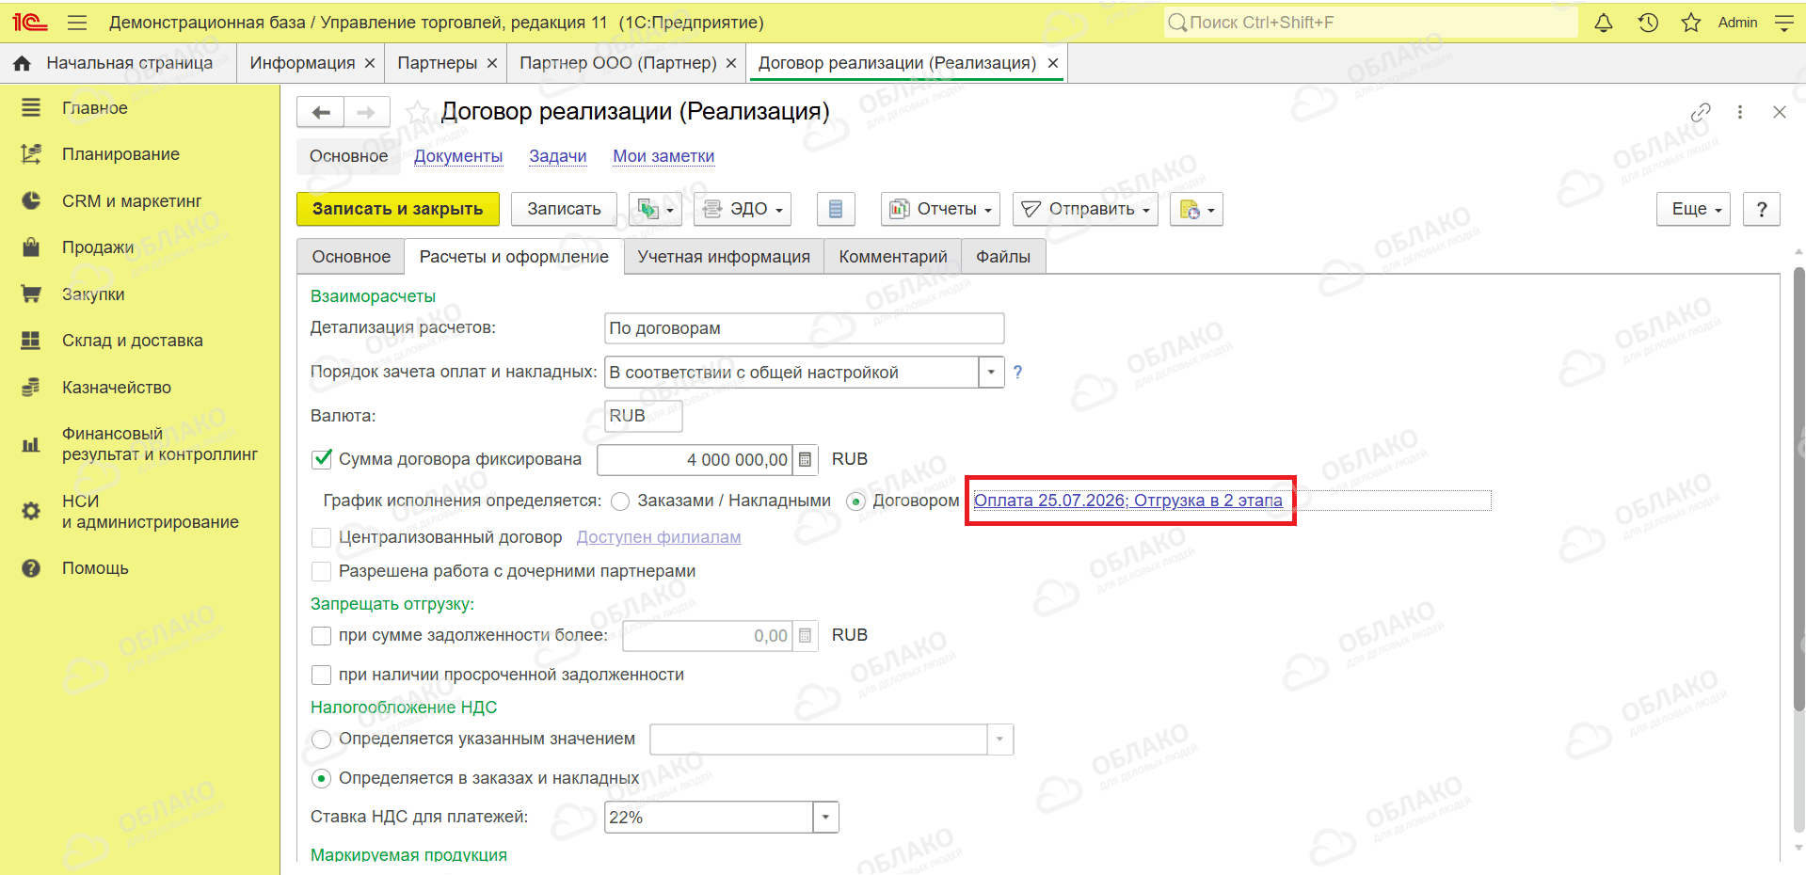Click the document list icon button
Viewport: 1806px width, 875px height.
836,209
